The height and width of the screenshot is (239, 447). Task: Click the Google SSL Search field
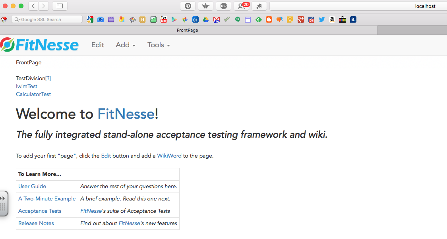pos(47,19)
